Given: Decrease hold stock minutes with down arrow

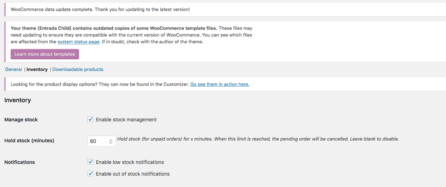Looking at the screenshot, I should [111, 142].
